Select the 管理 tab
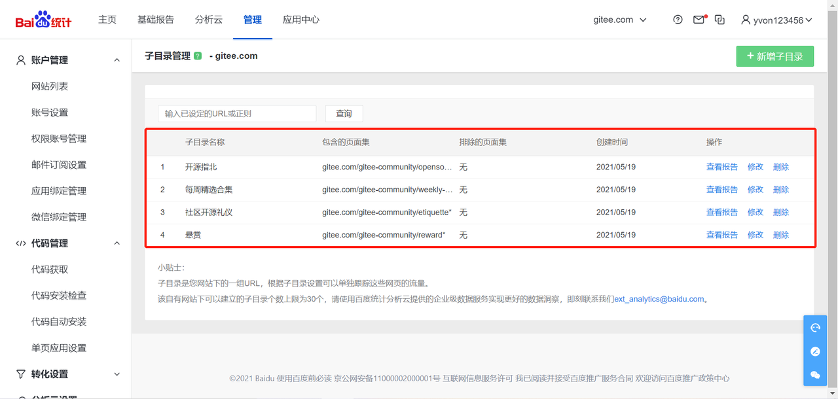838x399 pixels. 253,20
